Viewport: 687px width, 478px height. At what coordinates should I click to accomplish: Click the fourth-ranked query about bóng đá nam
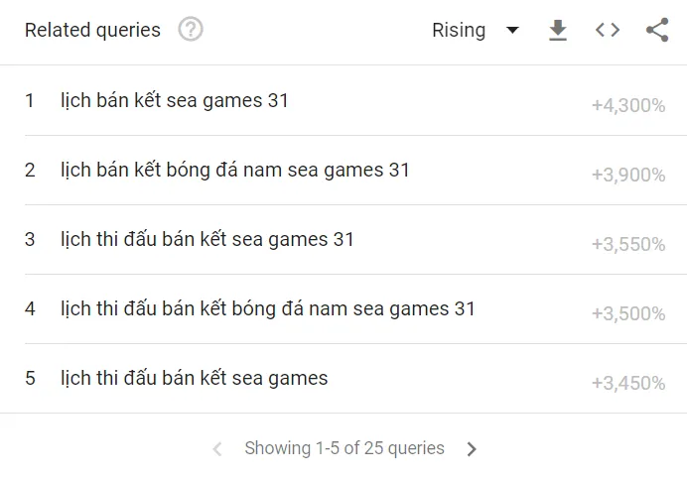268,308
